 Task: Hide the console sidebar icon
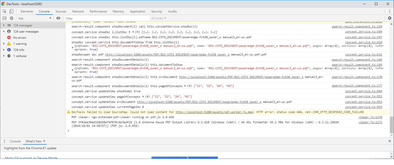tap(4, 18)
